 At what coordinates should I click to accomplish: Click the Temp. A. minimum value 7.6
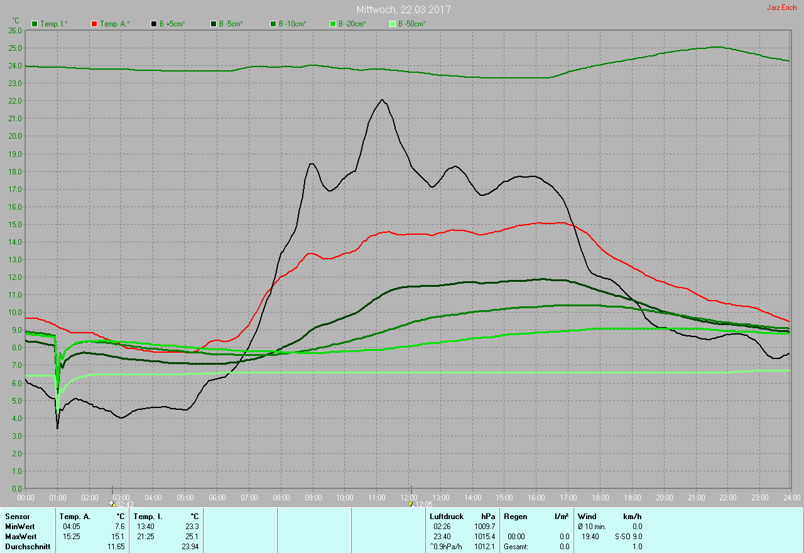(119, 527)
